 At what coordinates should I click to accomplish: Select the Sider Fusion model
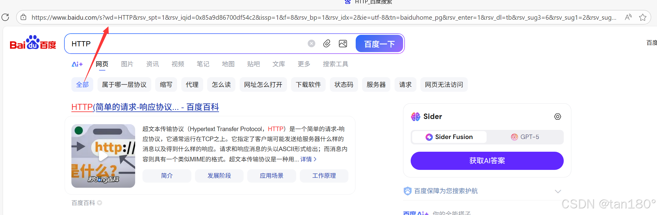coord(449,137)
